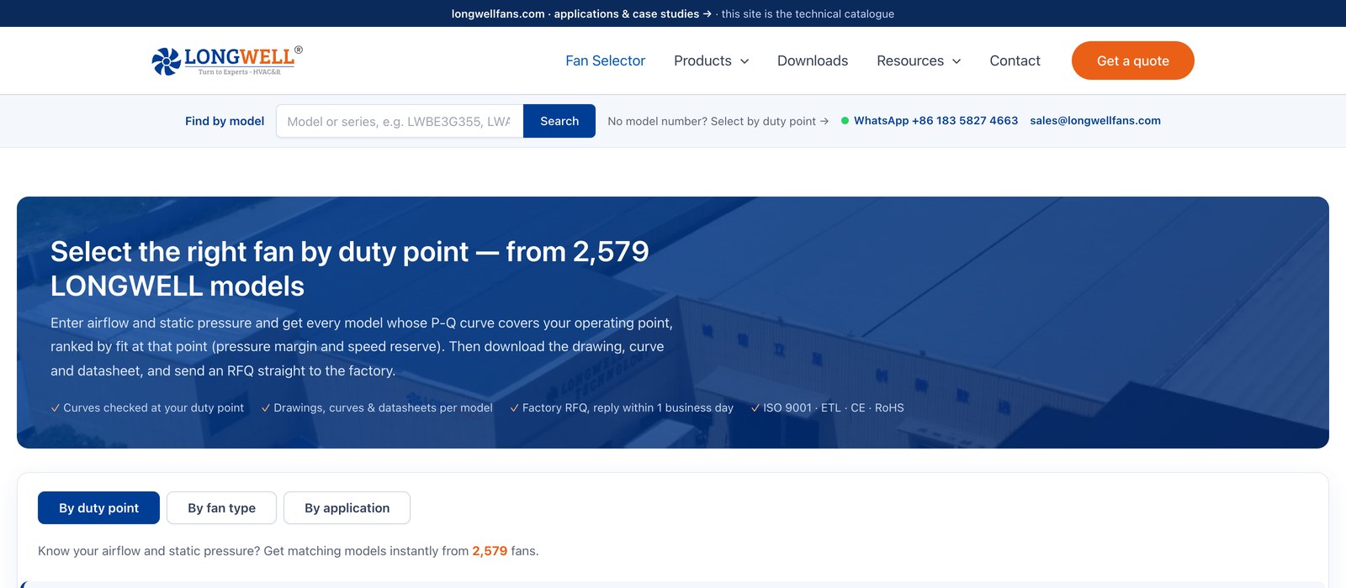Select the By duty point tab

point(98,508)
